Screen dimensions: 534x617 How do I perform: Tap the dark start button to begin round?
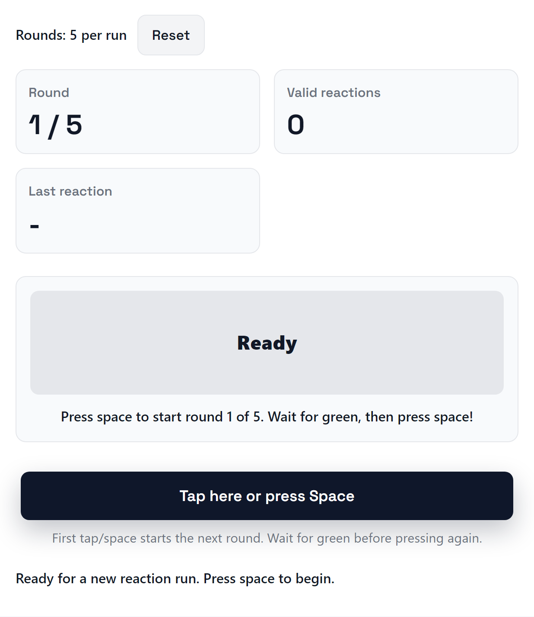coord(267,496)
